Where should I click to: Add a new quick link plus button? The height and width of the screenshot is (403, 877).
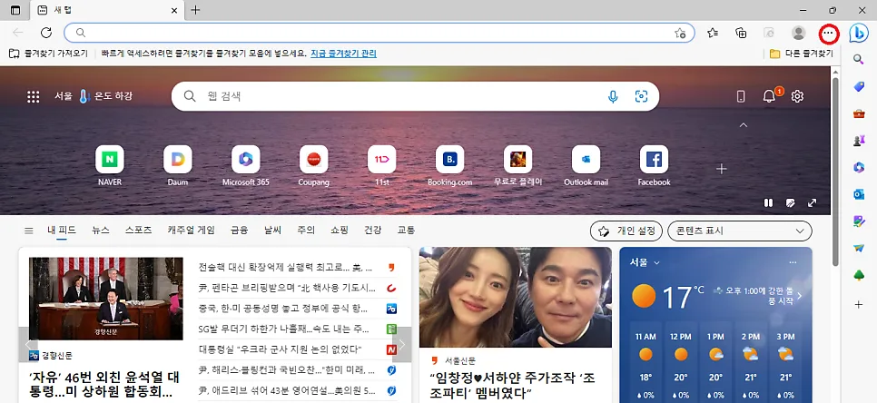click(722, 169)
